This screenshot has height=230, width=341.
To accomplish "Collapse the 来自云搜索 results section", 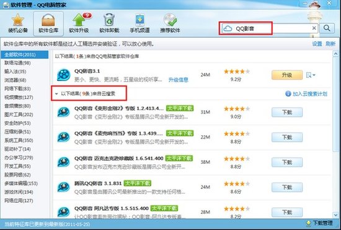I will tap(56, 94).
